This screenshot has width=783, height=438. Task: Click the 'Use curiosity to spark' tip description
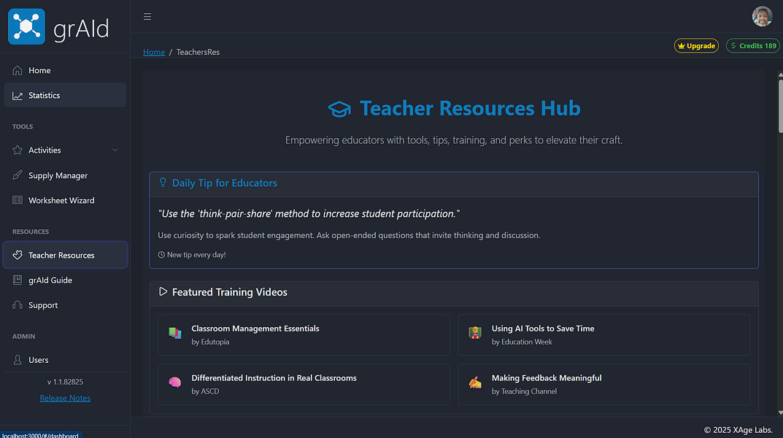coord(349,235)
